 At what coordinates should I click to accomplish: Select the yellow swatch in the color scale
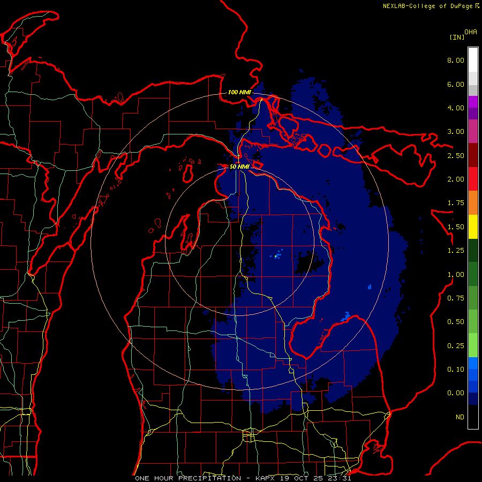coord(473,227)
